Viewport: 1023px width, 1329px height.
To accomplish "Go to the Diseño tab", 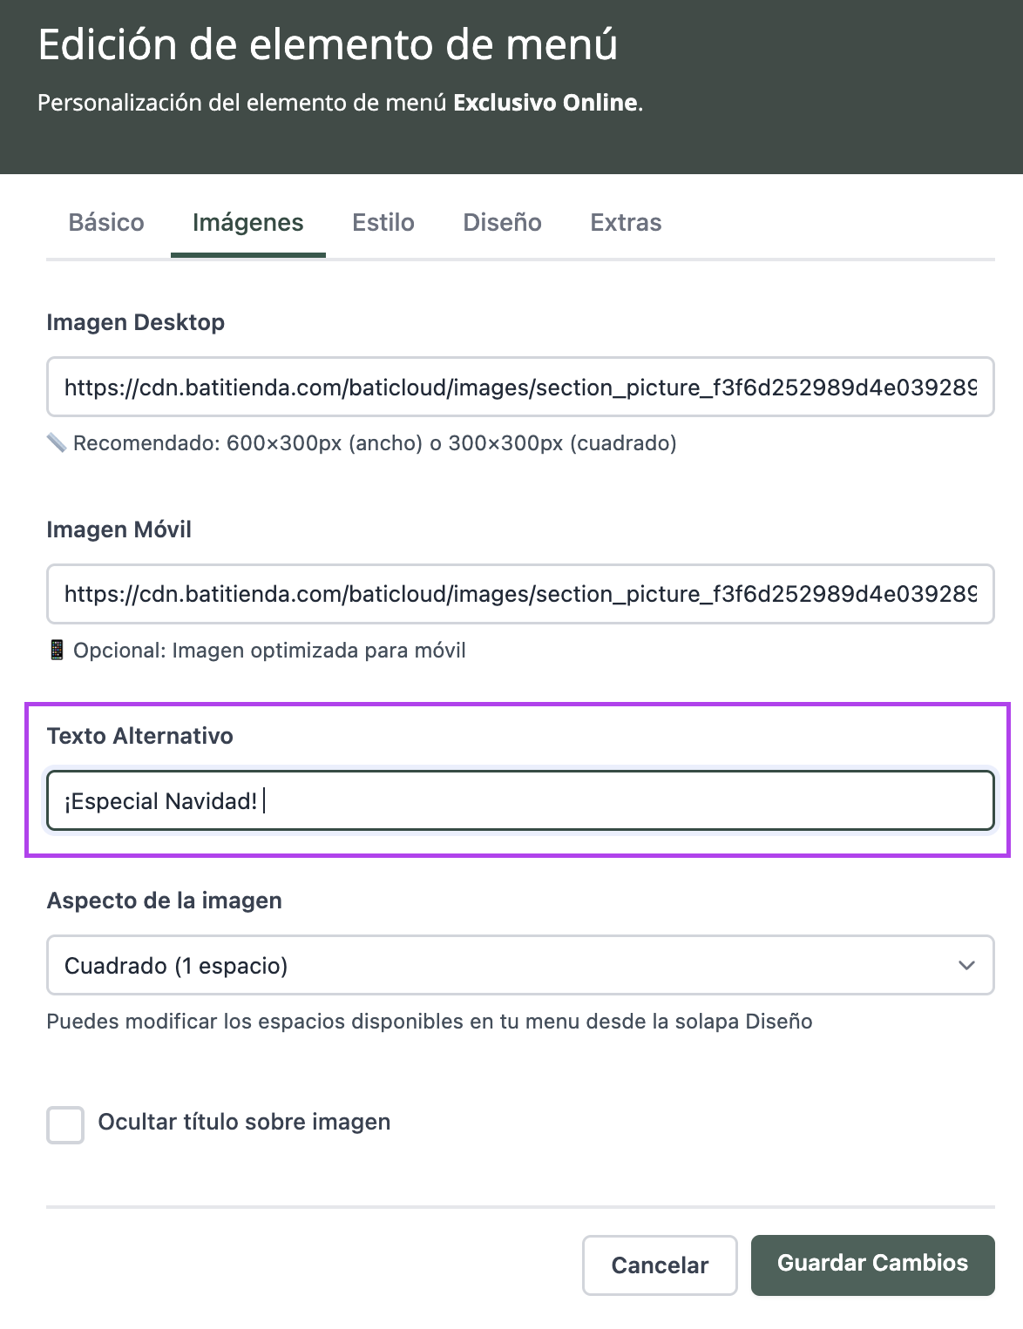I will [x=502, y=223].
